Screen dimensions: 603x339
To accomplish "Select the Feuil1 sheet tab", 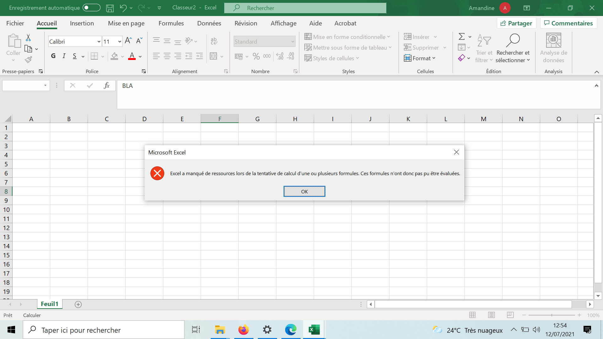I will click(49, 304).
